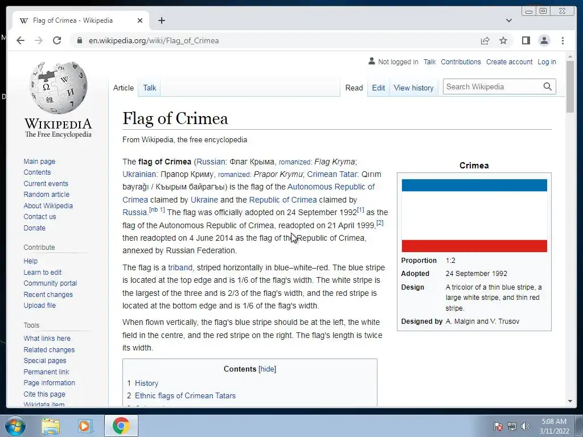Open the Chrome profile avatar

tap(544, 40)
